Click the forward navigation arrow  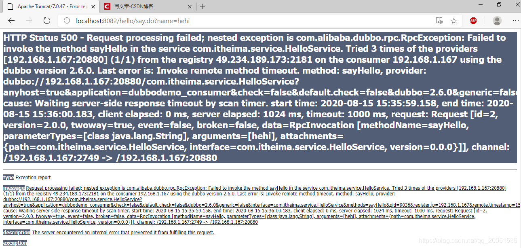coord(29,21)
